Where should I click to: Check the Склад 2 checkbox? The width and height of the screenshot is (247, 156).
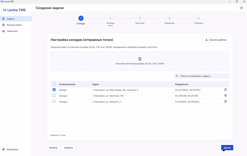click(54, 95)
